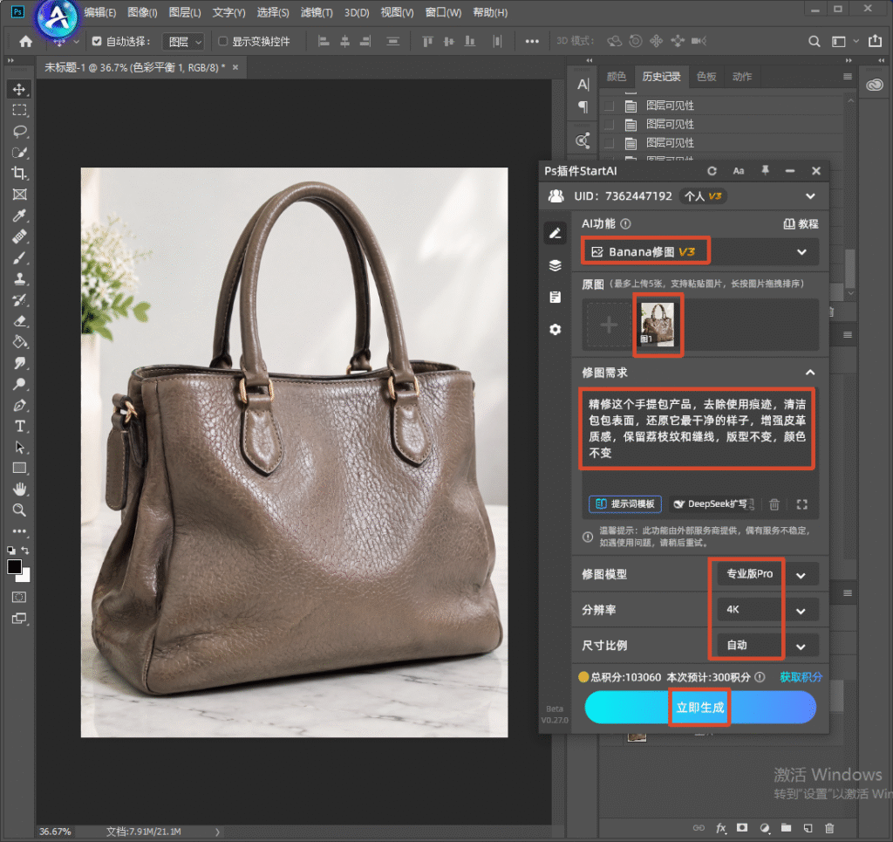Select the Path Selection arrow tool
This screenshot has height=842, width=893.
click(19, 448)
